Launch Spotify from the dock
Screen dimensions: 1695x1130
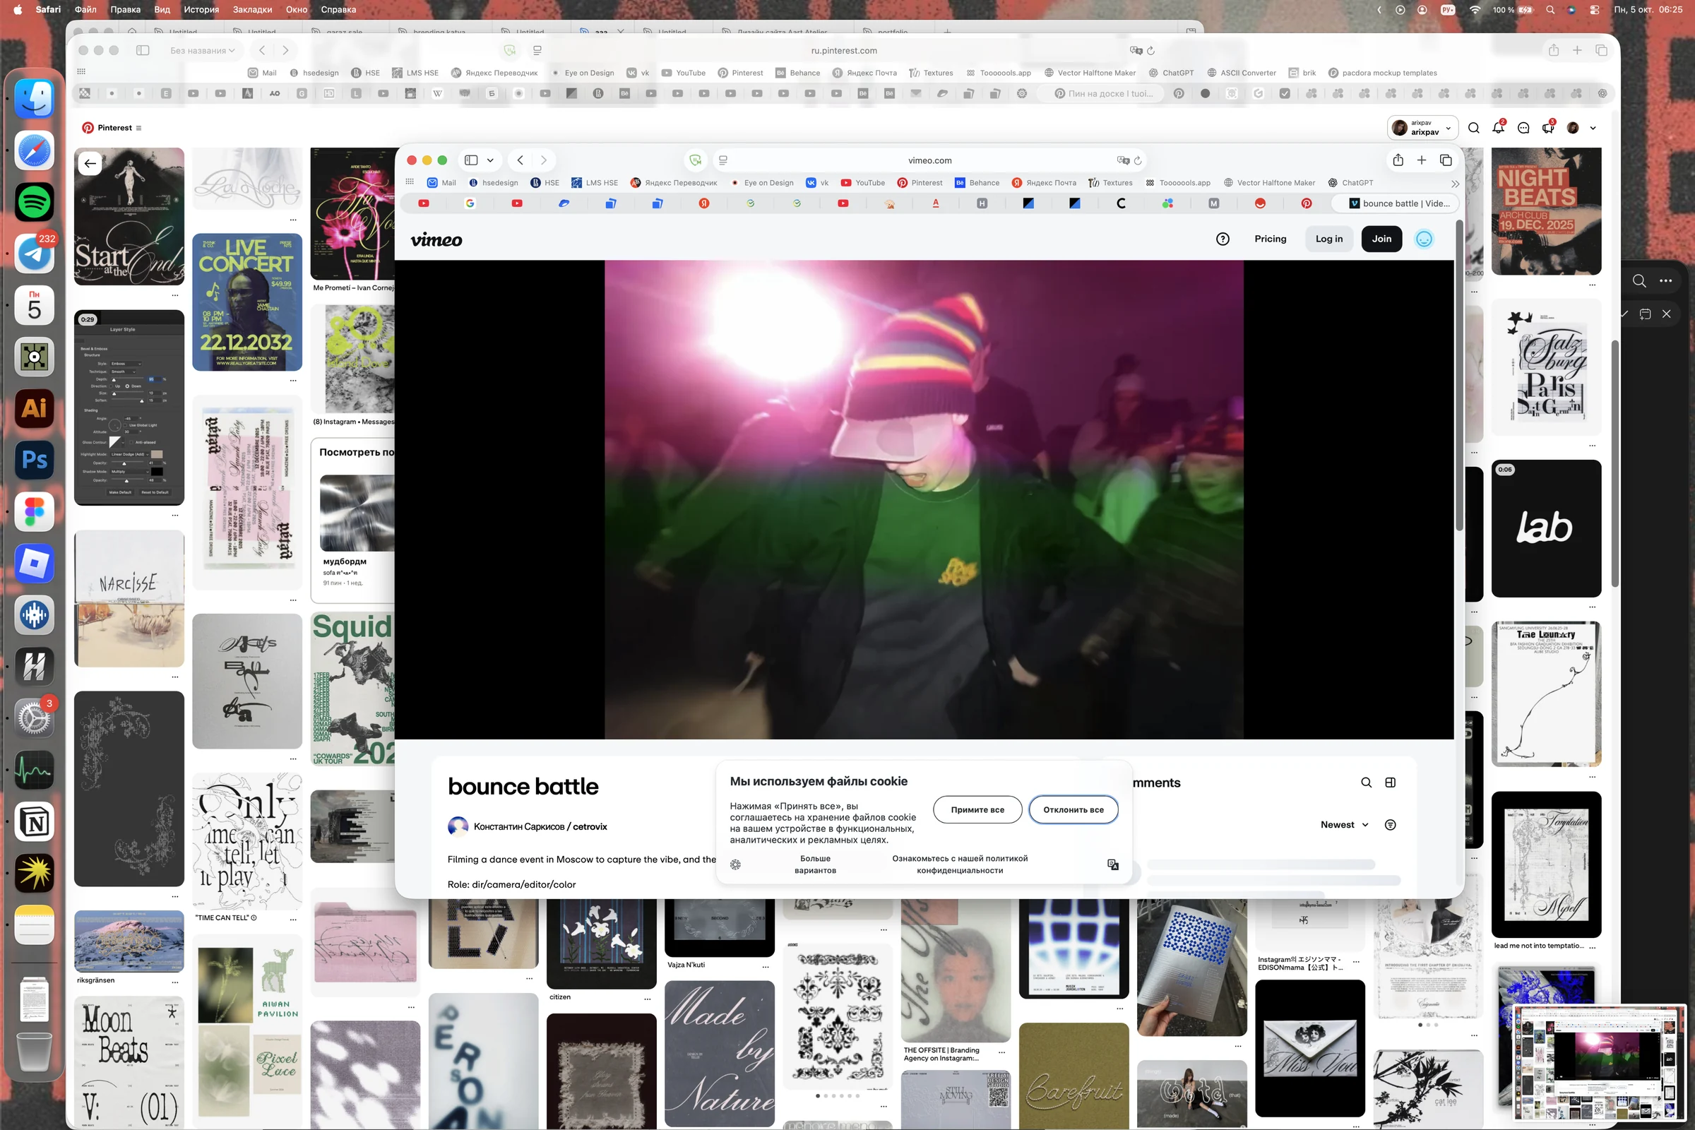[x=34, y=202]
